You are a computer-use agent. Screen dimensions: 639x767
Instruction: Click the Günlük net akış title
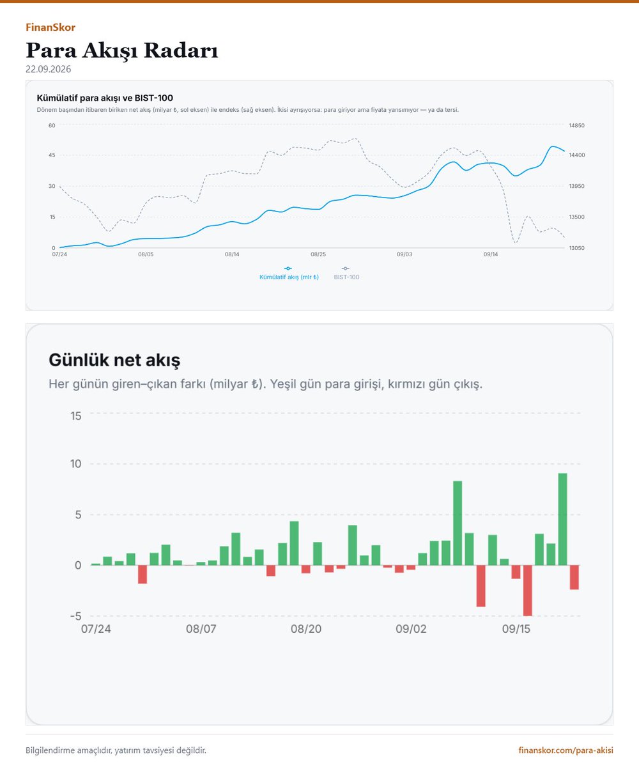click(114, 360)
